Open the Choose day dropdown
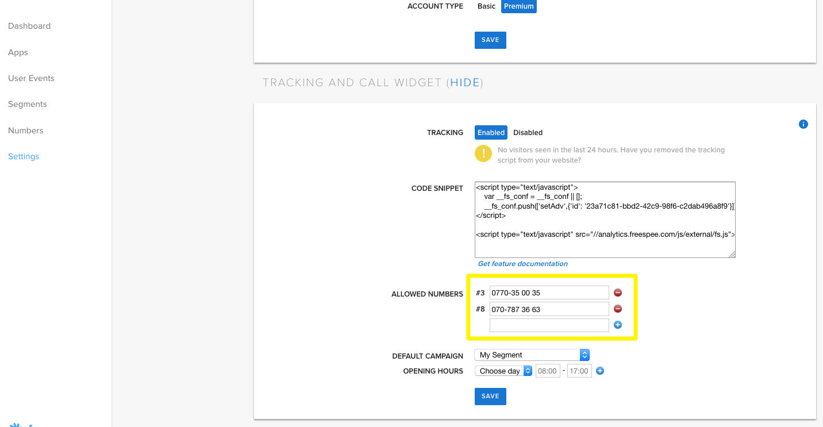 503,371
